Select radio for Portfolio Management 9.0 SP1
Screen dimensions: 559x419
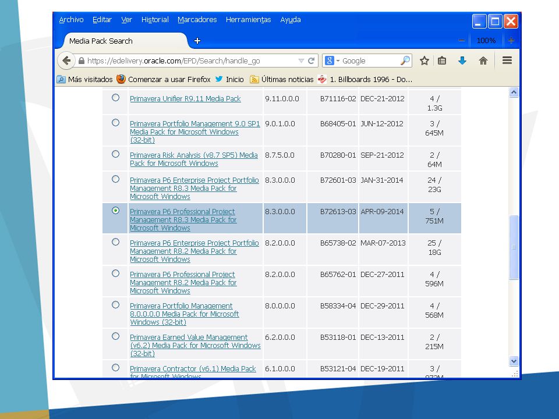pyautogui.click(x=115, y=123)
